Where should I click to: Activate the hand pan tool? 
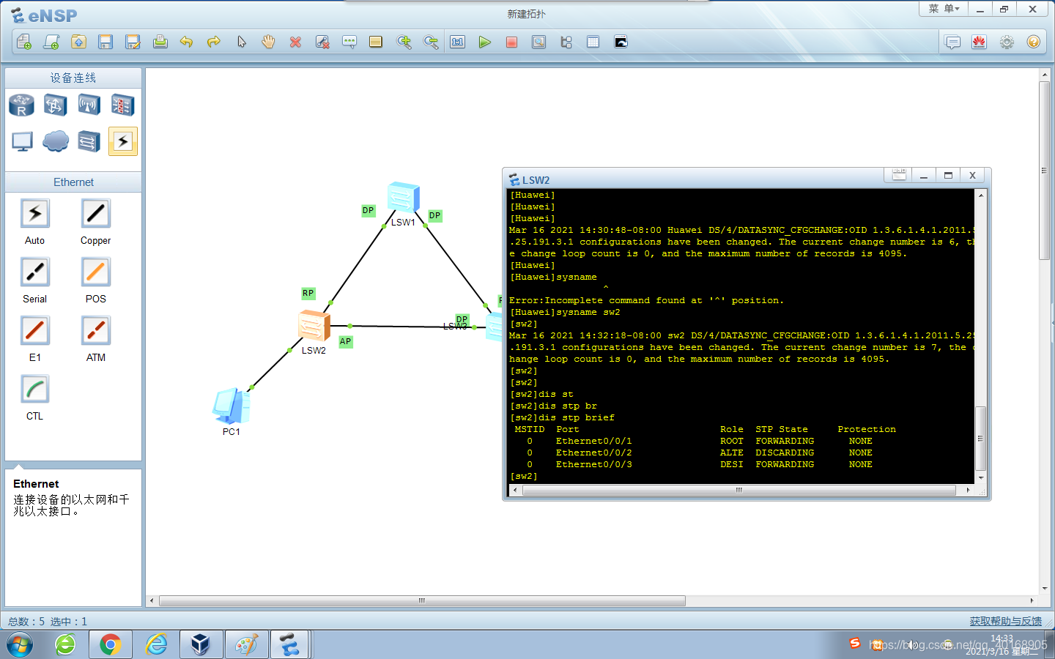[268, 42]
